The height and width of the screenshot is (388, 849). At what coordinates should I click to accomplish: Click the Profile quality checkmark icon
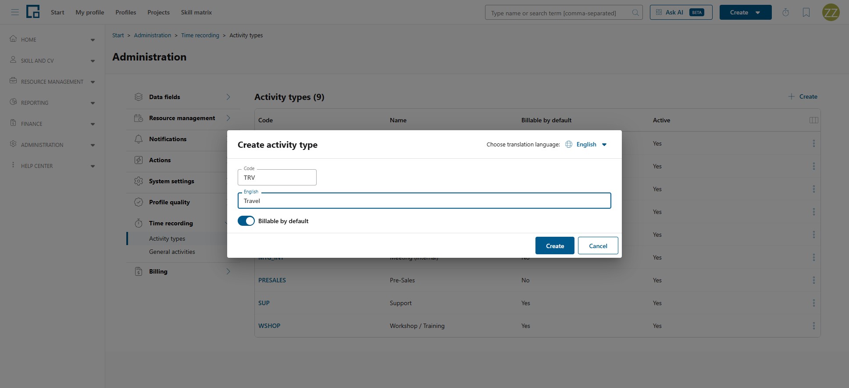coord(139,202)
